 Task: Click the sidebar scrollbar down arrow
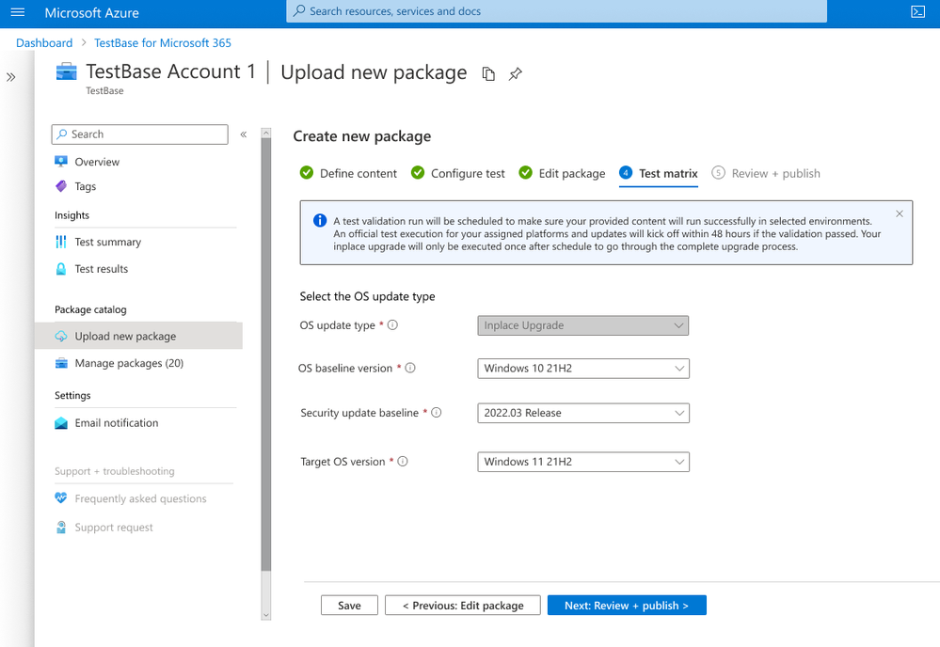[266, 615]
